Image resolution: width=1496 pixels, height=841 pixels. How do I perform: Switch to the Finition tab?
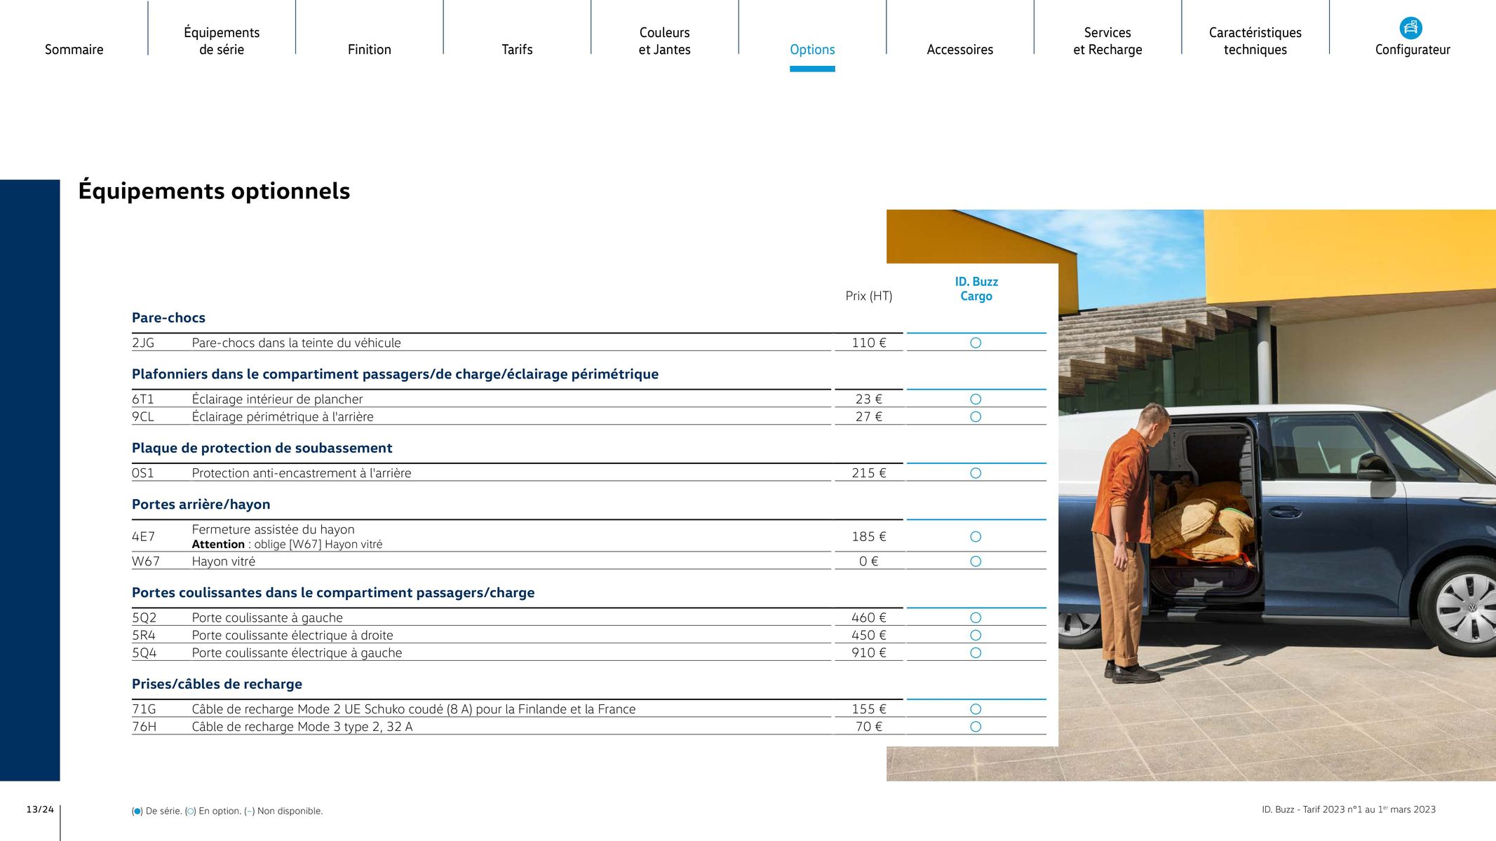[370, 50]
